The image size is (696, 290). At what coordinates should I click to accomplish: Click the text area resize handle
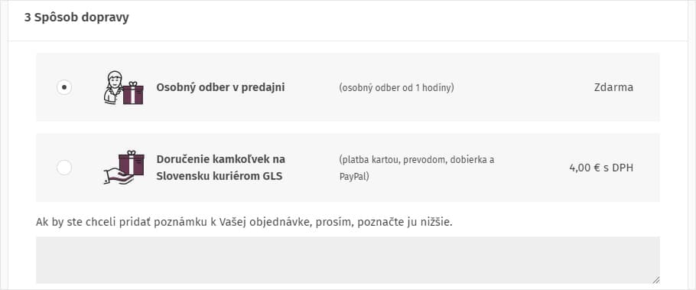[x=655, y=279]
